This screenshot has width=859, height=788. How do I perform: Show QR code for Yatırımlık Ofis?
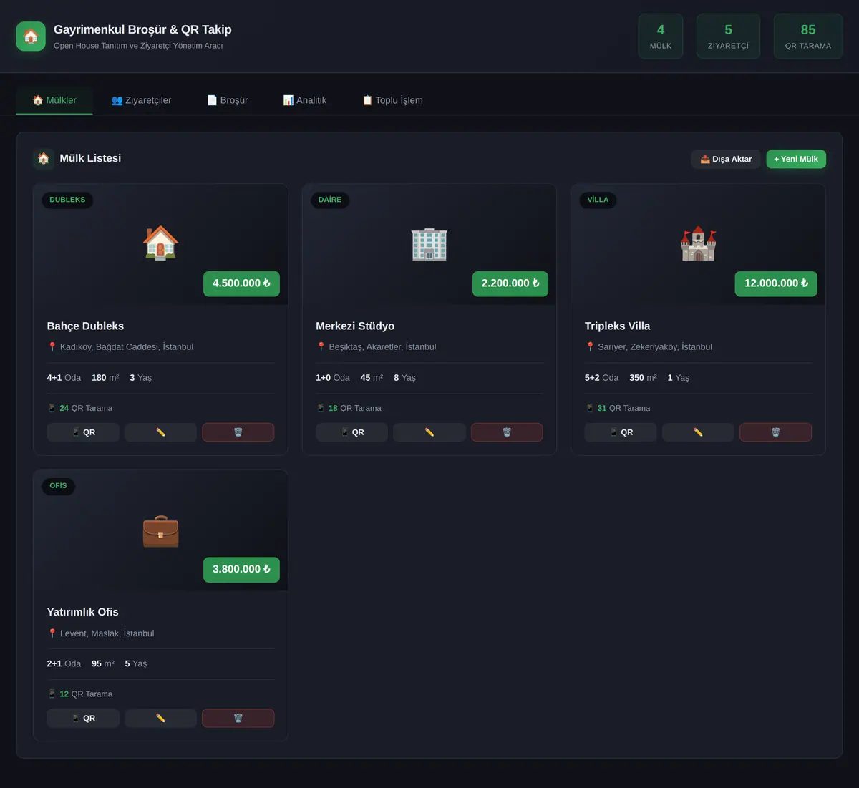(83, 718)
